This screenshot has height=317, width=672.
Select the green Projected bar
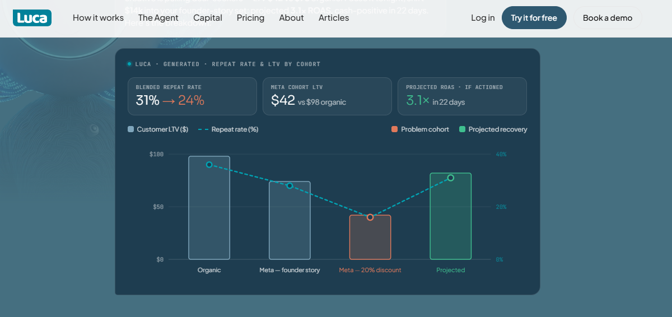tap(451, 216)
